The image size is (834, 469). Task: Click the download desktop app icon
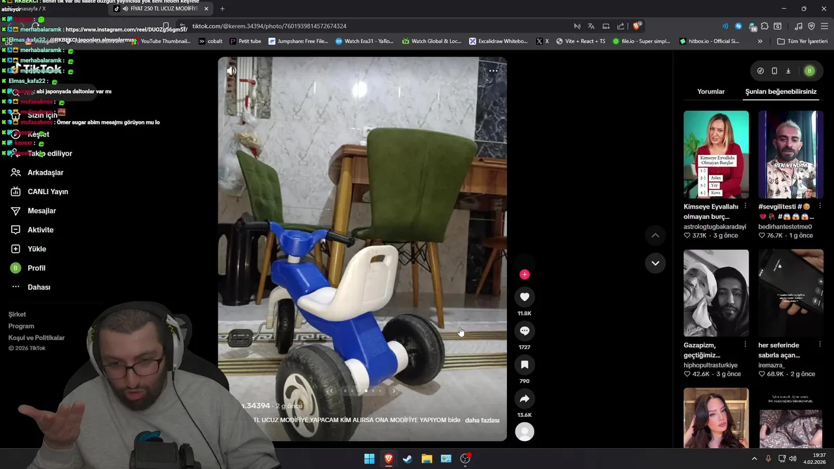click(x=788, y=71)
